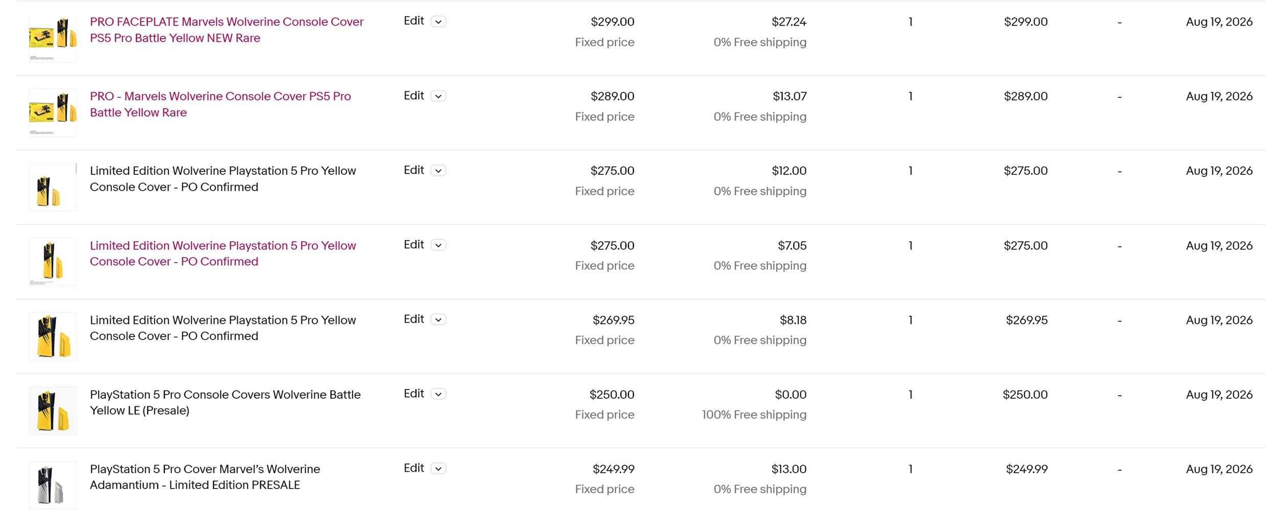
Task: Expand Edit dropdown for $289.00 listing
Action: (438, 96)
